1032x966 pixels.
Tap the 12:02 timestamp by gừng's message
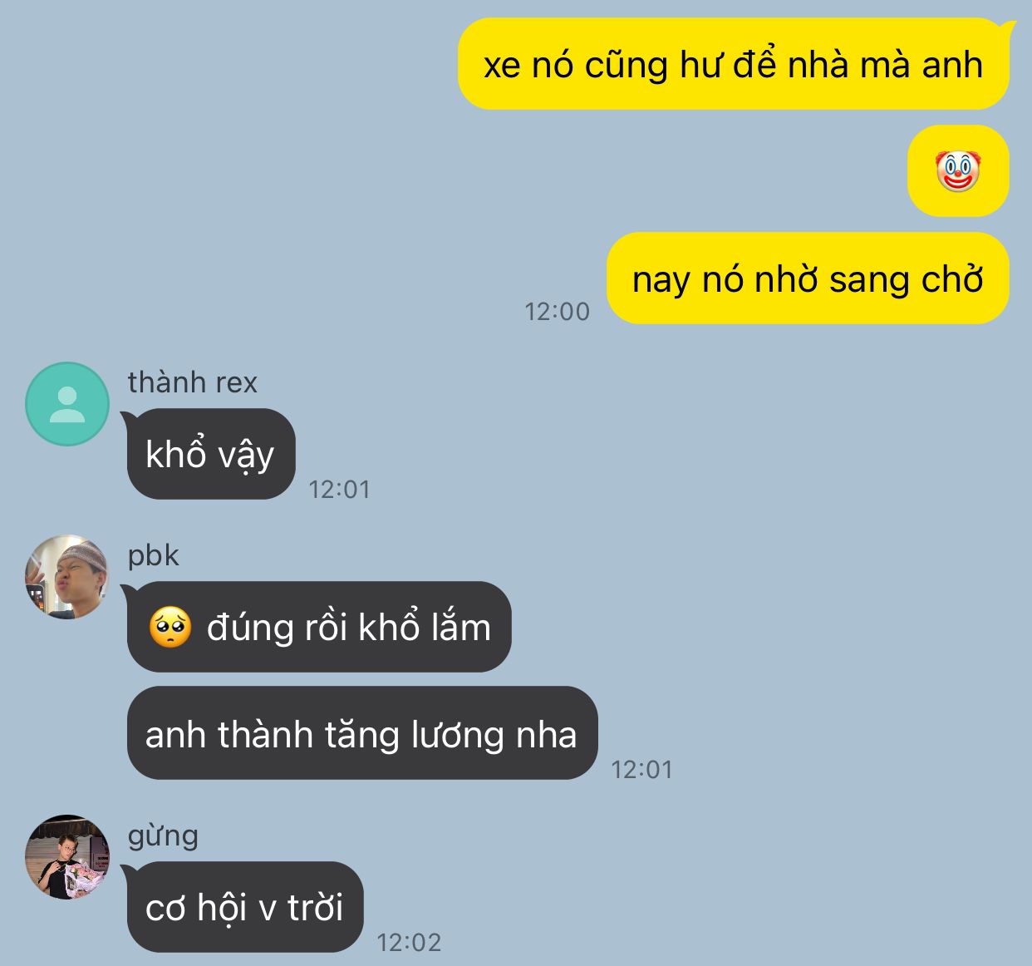tap(409, 943)
